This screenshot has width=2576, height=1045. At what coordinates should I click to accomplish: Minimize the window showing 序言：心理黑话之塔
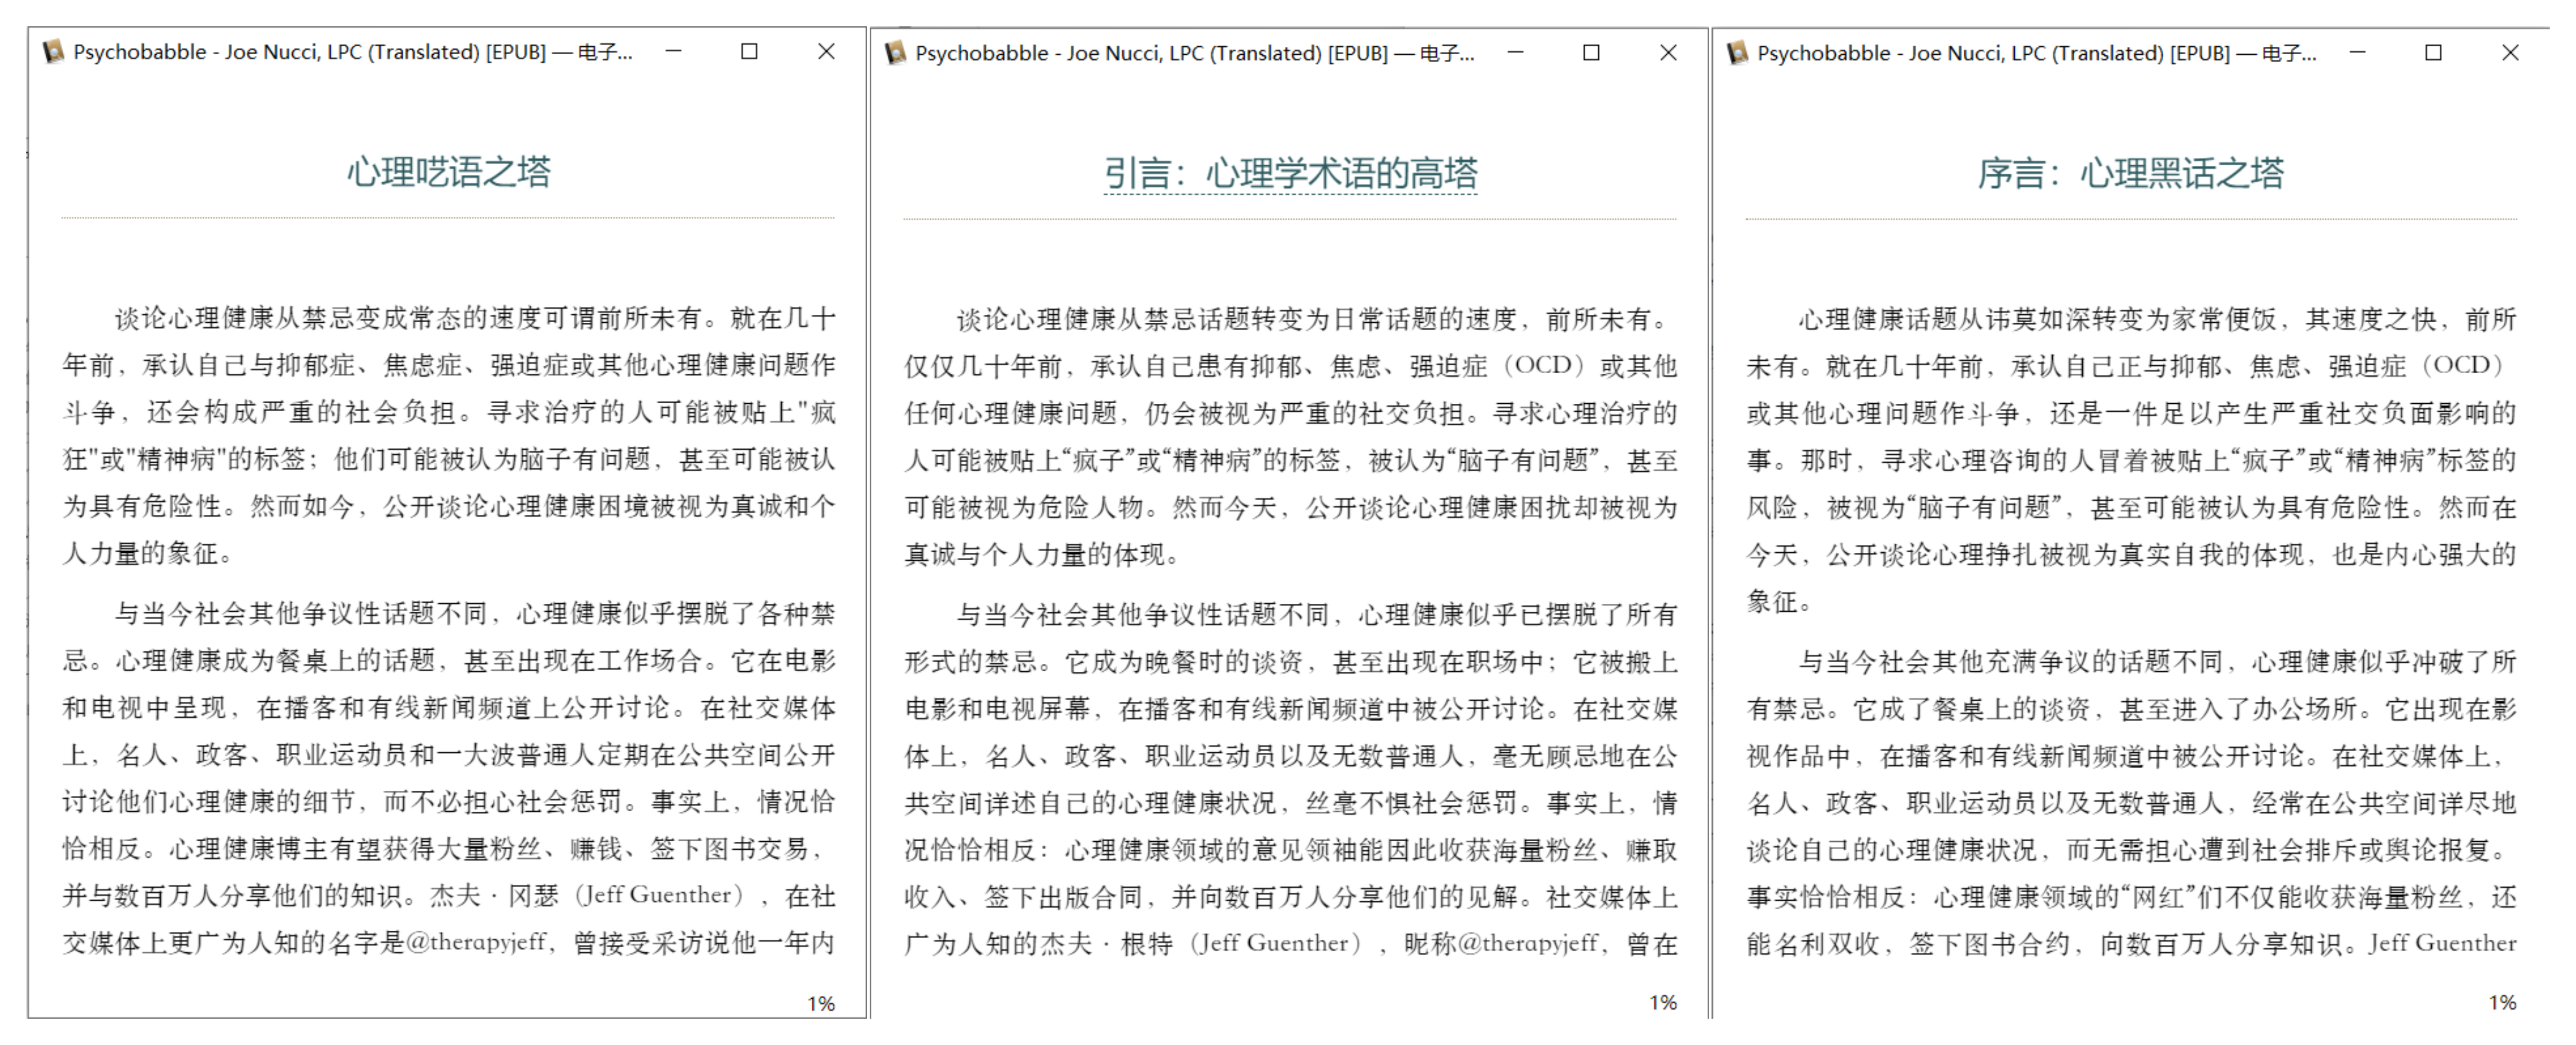[2357, 52]
